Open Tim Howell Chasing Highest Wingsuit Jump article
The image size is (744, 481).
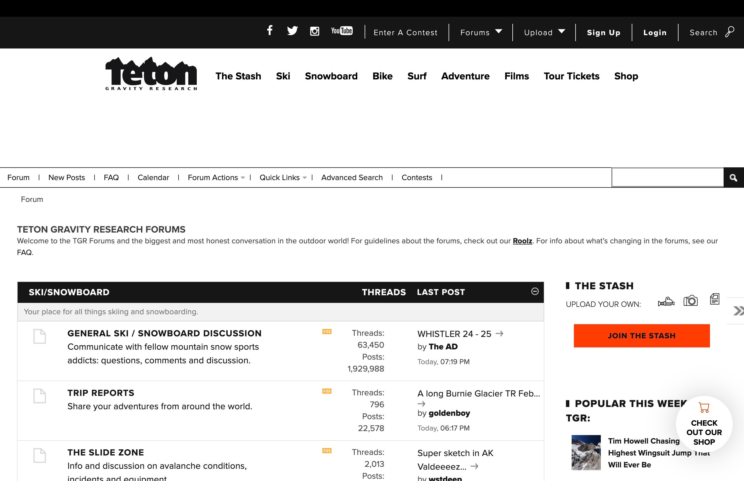click(659, 453)
